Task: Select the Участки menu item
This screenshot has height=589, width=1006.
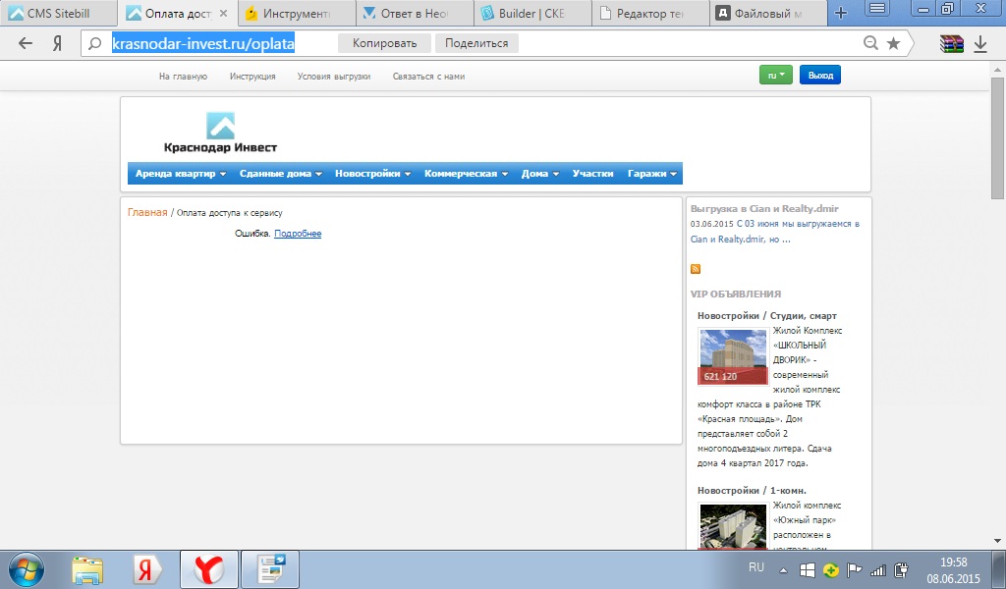Action: pyautogui.click(x=592, y=174)
